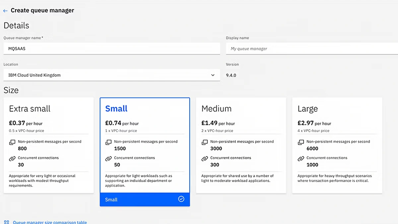The width and height of the screenshot is (398, 224).
Task: Expand the location list using the chevron arrow
Action: (x=213, y=75)
